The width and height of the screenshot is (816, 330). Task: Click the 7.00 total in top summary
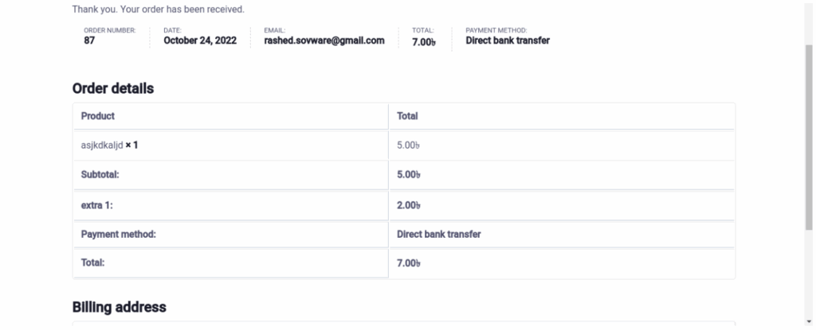click(x=423, y=41)
